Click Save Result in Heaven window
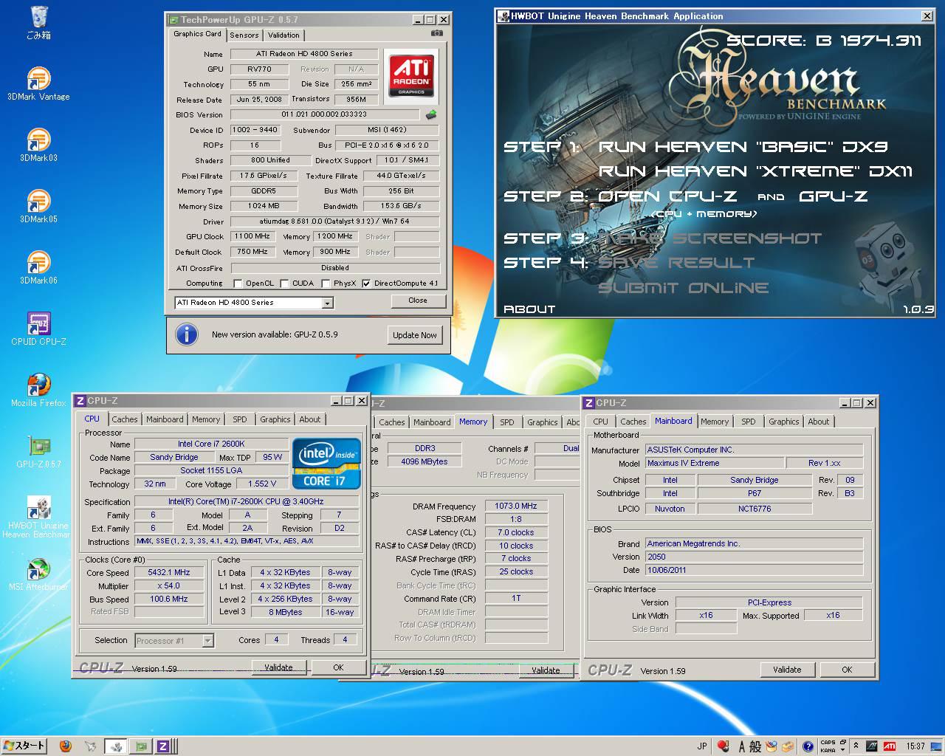 [x=676, y=263]
